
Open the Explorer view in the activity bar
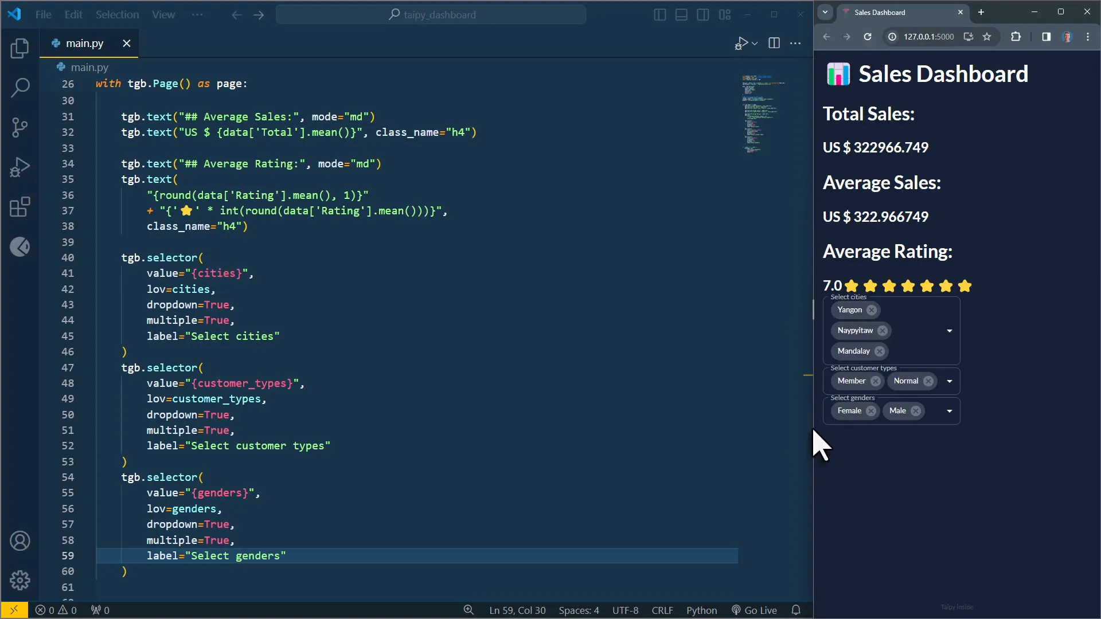click(20, 49)
